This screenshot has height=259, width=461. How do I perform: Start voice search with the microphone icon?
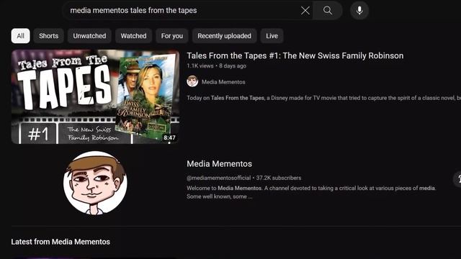[359, 11]
